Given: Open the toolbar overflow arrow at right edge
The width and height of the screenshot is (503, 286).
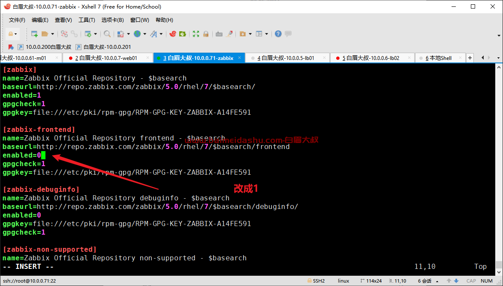Looking at the screenshot, I should [x=499, y=36].
